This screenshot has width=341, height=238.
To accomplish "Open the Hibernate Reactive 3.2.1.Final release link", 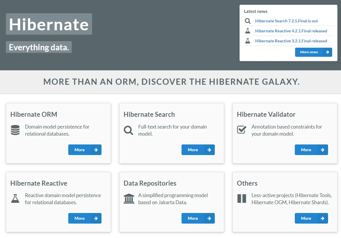I will click(x=291, y=41).
